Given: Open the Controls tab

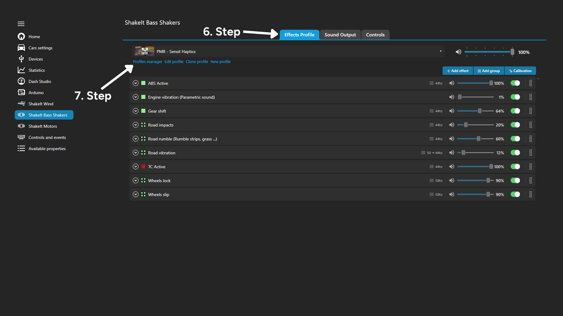Looking at the screenshot, I should (x=375, y=35).
